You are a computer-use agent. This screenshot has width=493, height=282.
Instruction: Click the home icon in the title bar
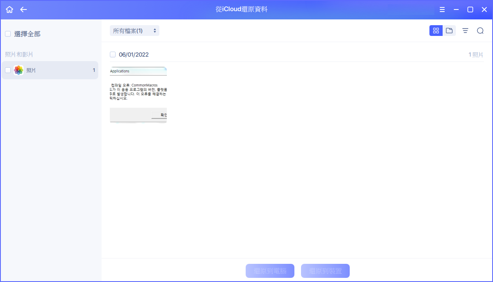click(9, 9)
